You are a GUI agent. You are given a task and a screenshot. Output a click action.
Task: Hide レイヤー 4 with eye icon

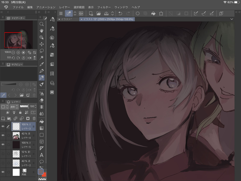click(x=3, y=135)
